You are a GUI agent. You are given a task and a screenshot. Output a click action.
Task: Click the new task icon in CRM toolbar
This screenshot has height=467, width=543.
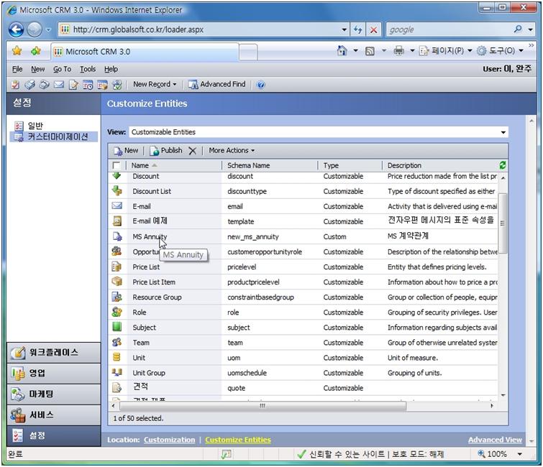15,84
